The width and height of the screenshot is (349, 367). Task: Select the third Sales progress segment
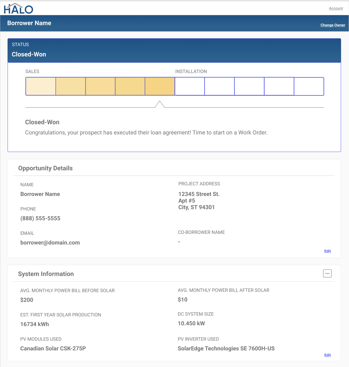tap(100, 86)
